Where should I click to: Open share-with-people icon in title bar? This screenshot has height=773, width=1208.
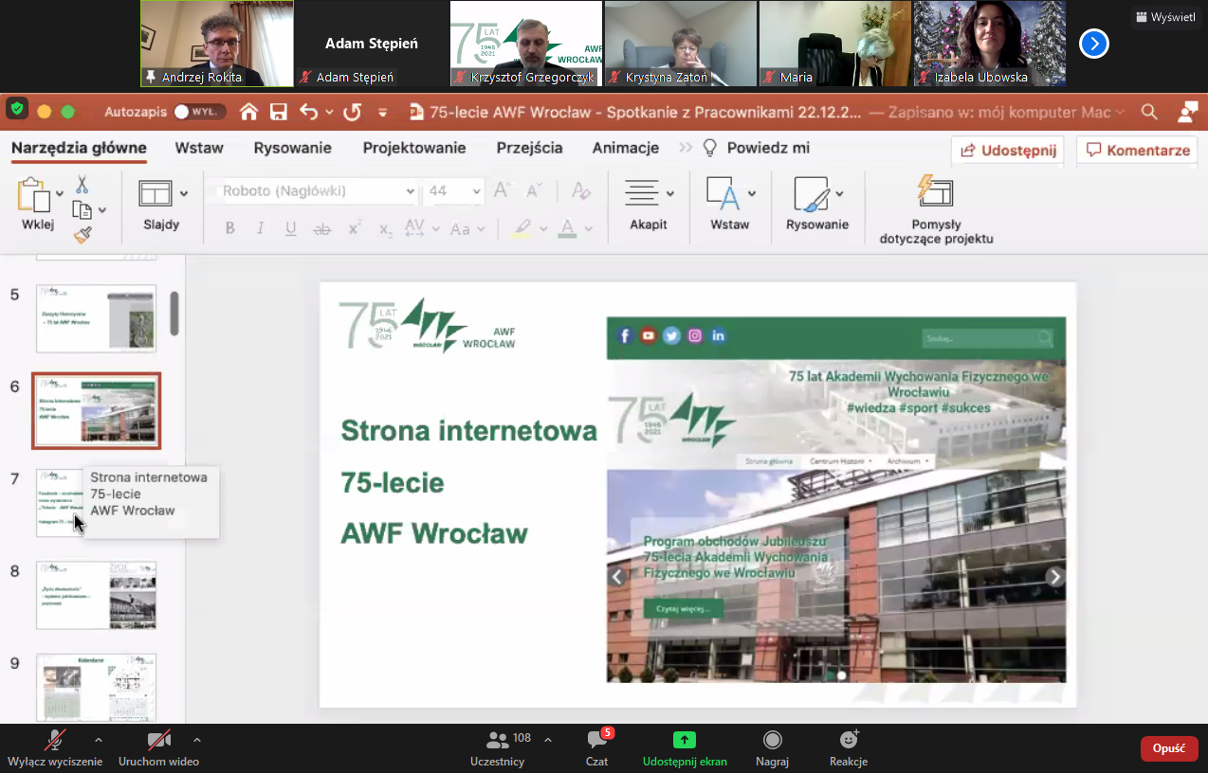(1187, 112)
